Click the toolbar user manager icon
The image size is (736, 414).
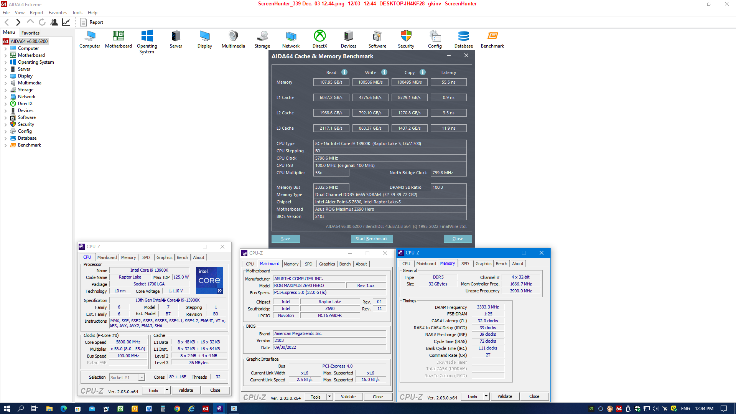[x=54, y=22]
